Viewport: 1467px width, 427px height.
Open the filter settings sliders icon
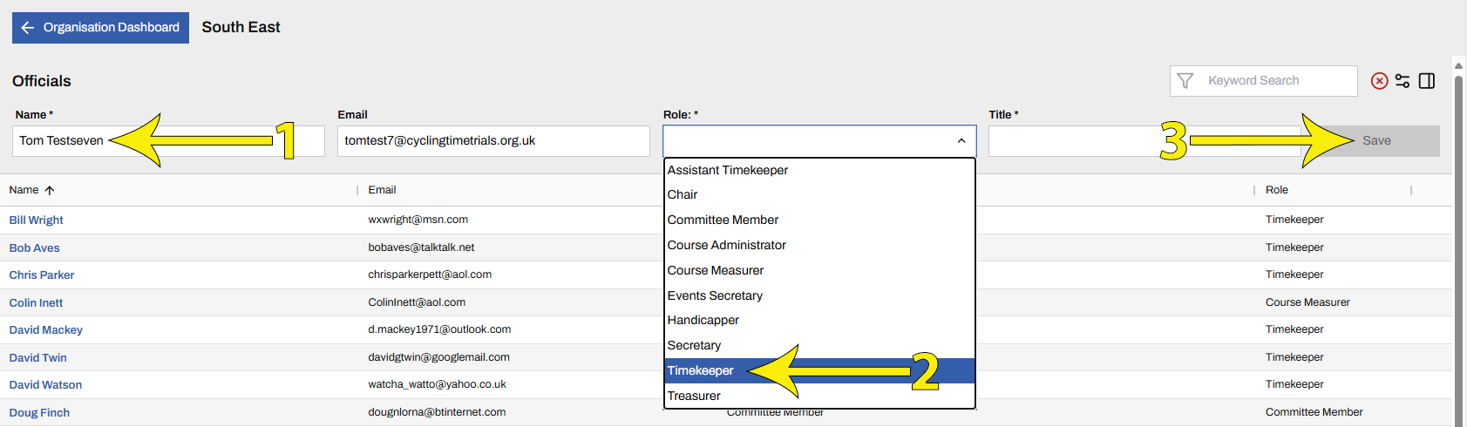tap(1402, 81)
